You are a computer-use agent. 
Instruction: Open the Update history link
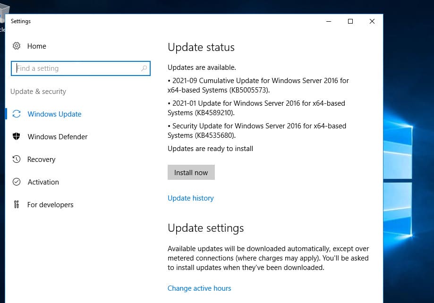(x=190, y=198)
